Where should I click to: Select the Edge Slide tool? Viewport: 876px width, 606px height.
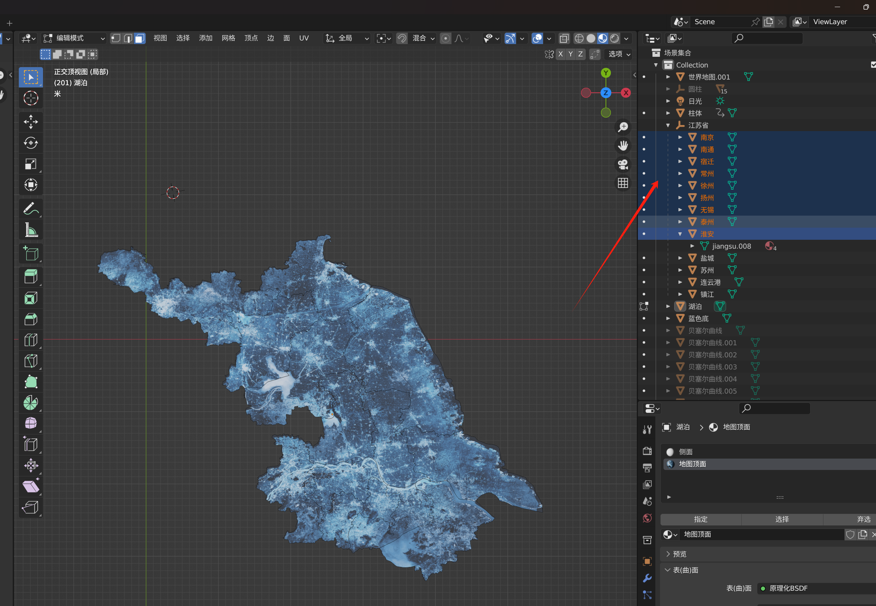click(31, 444)
